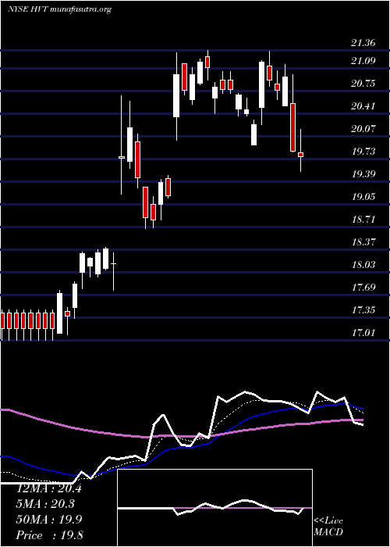The width and height of the screenshot is (390, 547).
Task: Click the Price : 19.8 readout
Action: click(x=49, y=535)
